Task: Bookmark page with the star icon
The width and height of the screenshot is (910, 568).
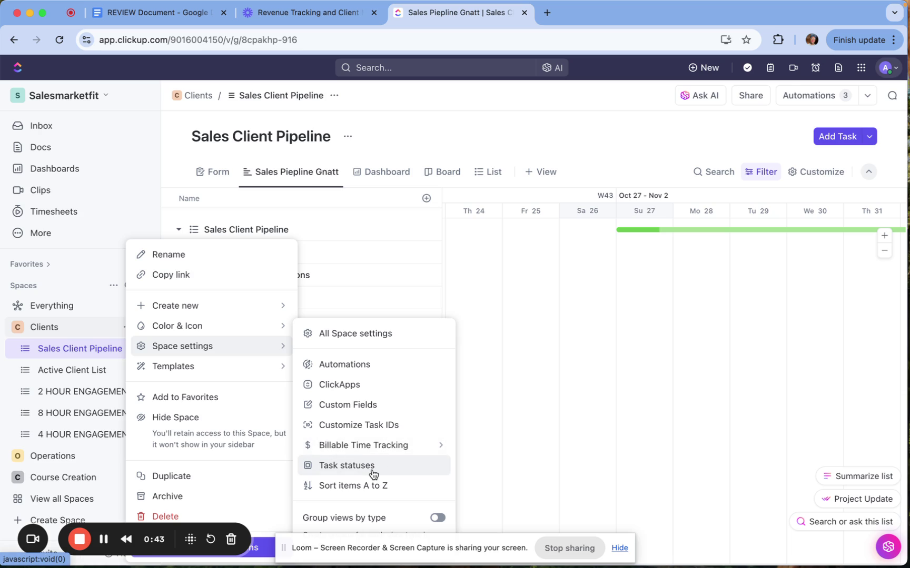Action: pos(746,40)
